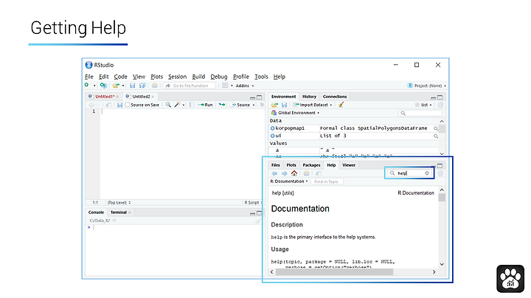Image resolution: width=531 pixels, height=298 pixels.
Task: Open the Addins dropdown
Action: [x=245, y=86]
